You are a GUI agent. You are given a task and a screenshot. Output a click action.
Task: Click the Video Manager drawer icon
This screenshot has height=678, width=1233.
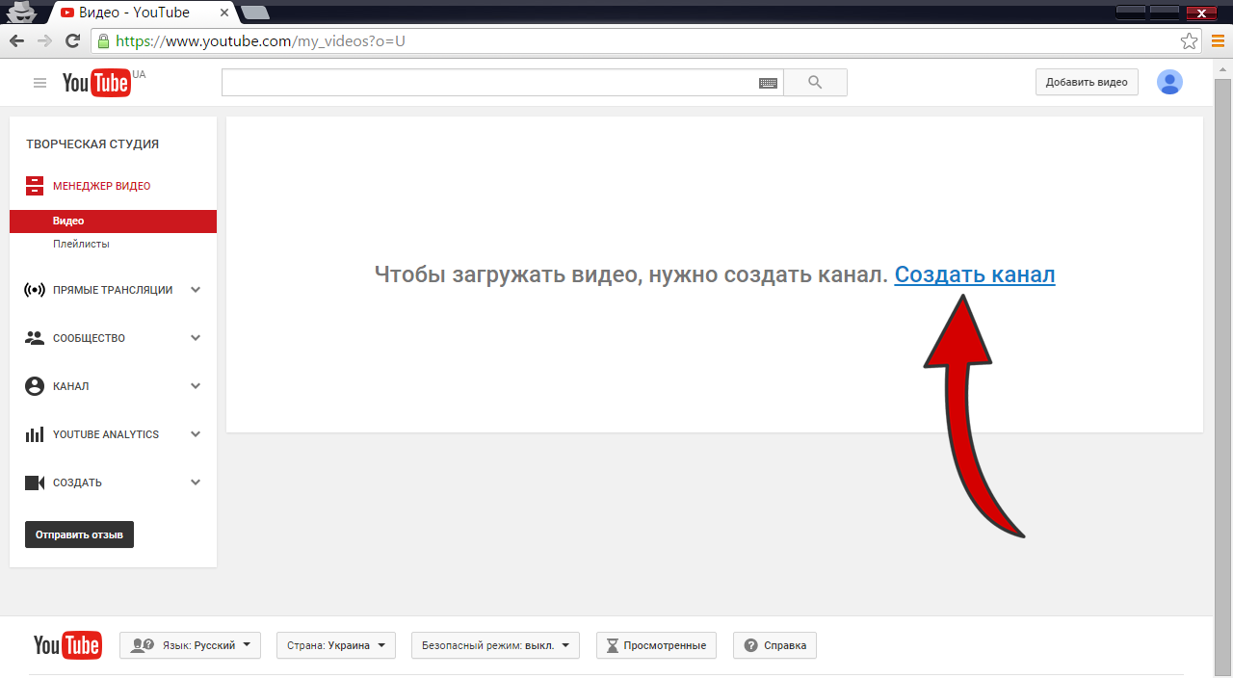tap(35, 186)
